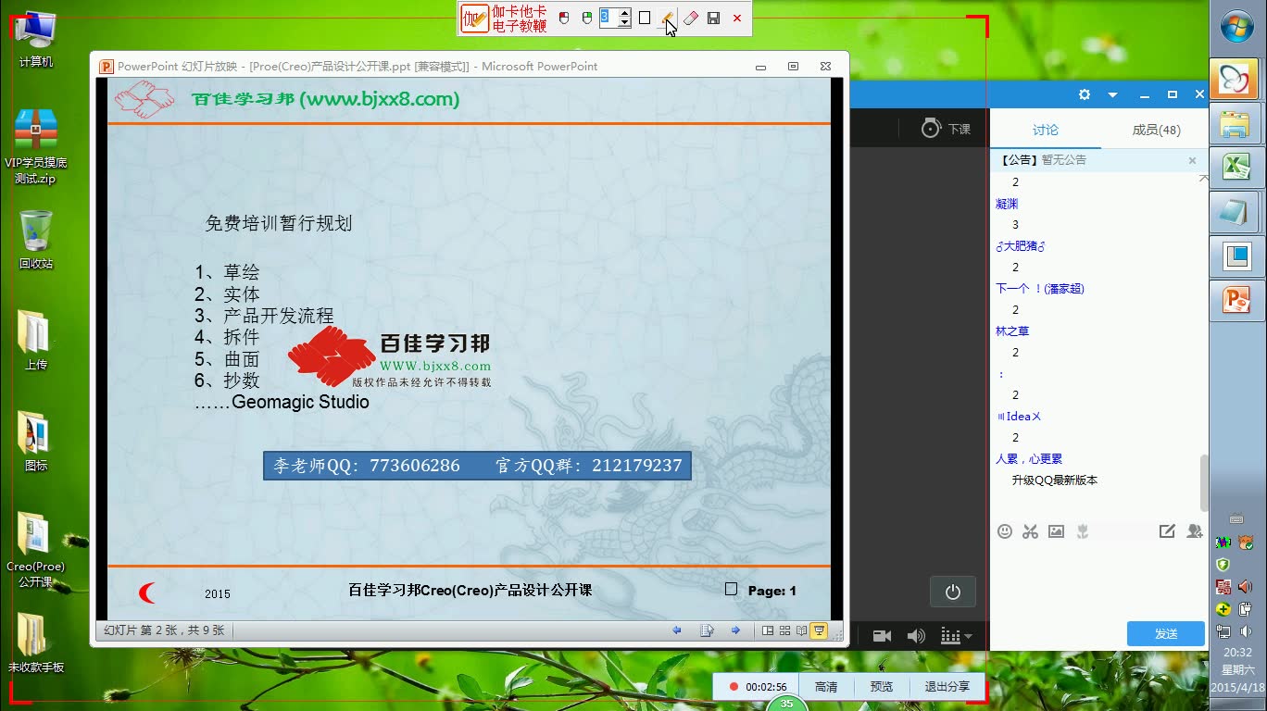
Task: Open the edit note icon in chat
Action: [1167, 531]
